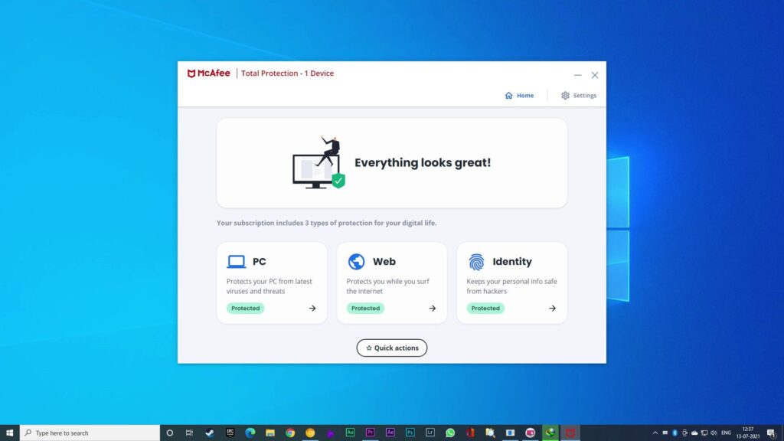The width and height of the screenshot is (784, 441).
Task: Show hidden system tray icons
Action: pos(655,433)
